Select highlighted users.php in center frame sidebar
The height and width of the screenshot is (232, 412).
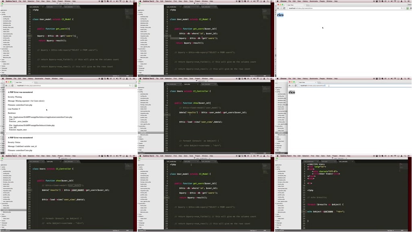click(x=151, y=133)
